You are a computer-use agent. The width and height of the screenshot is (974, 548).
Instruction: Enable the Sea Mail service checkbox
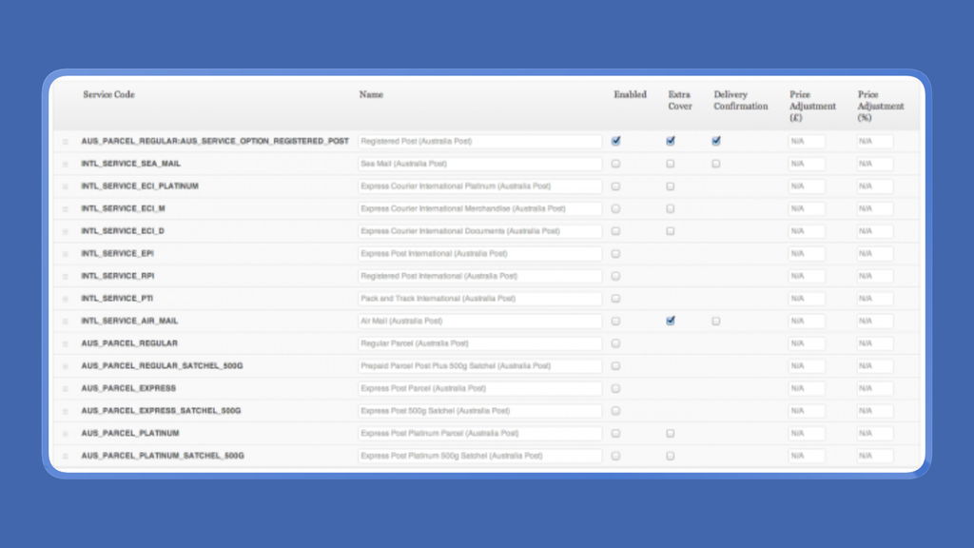point(615,164)
